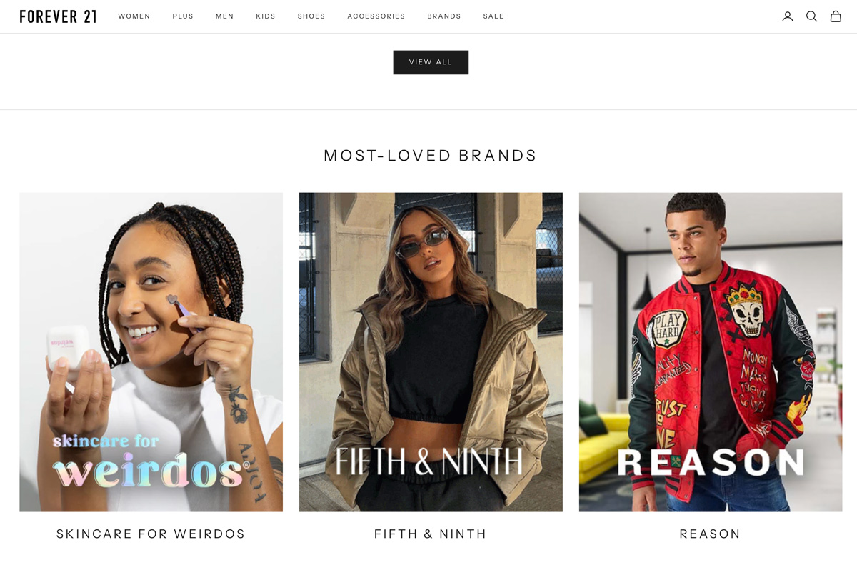Viewport: 857px width, 565px height.
Task: Follow the Fifth & Ninth caption link
Action: 431,534
